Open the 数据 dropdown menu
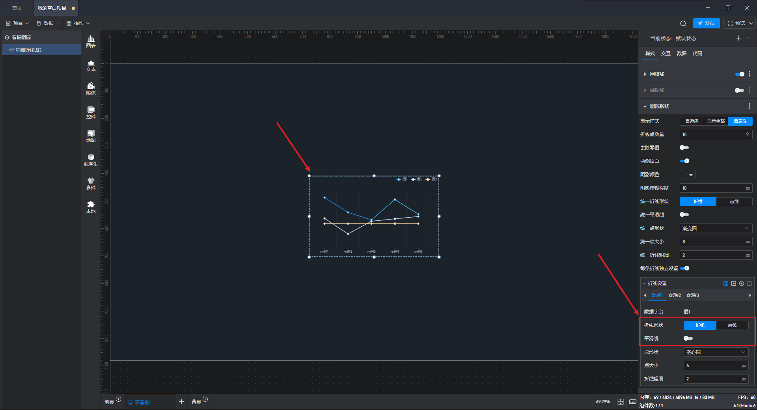The height and width of the screenshot is (410, 757). pyautogui.click(x=48, y=23)
